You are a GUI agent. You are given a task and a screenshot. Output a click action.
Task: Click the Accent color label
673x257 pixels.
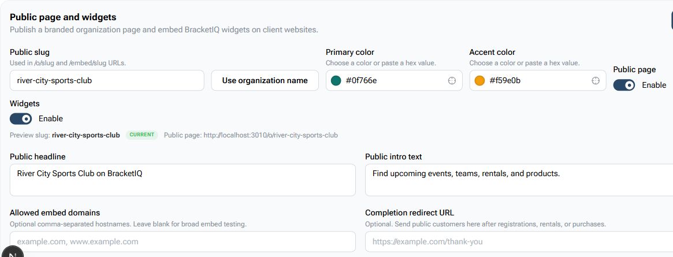(x=492, y=53)
